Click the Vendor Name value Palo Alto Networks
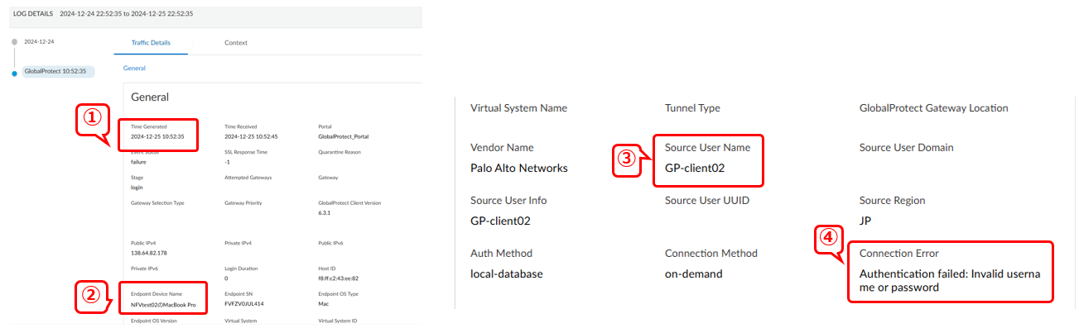This screenshot has width=1079, height=328. [x=519, y=168]
